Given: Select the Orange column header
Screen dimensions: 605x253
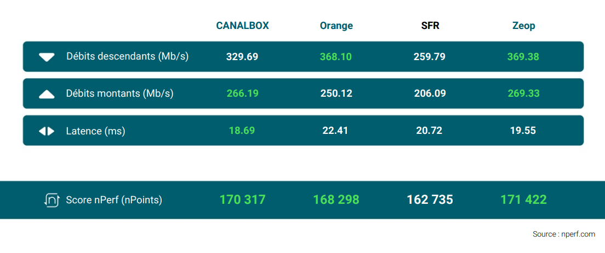Looking at the screenshot, I should click(x=336, y=26).
